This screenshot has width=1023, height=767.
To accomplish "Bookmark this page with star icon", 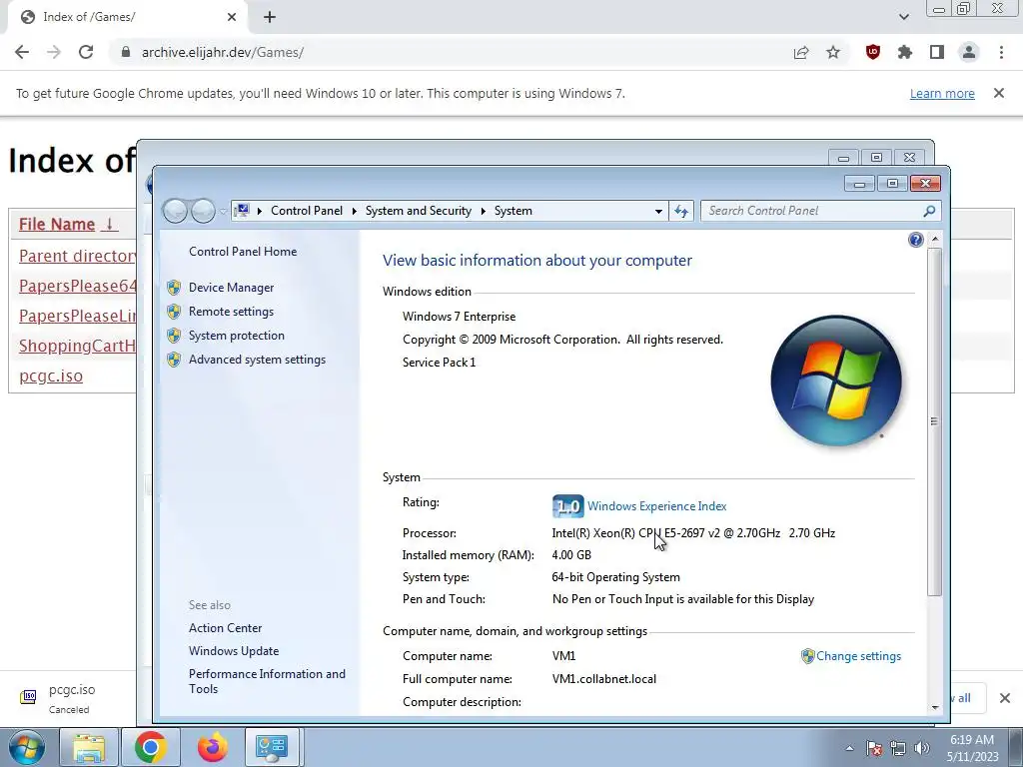I will coord(833,52).
